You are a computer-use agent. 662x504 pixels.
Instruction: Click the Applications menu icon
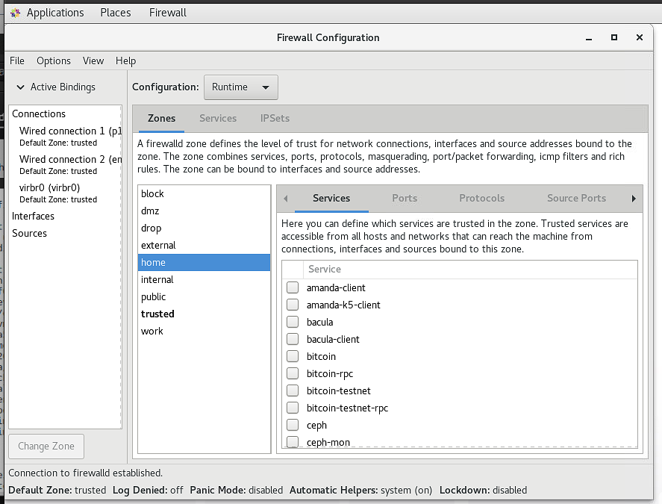tap(15, 13)
